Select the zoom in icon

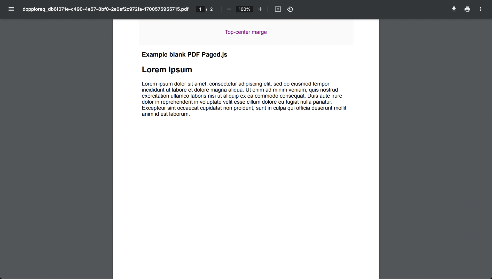tap(260, 9)
